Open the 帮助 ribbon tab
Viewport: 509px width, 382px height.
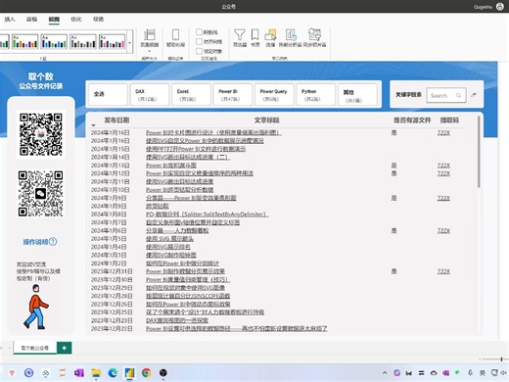click(98, 20)
